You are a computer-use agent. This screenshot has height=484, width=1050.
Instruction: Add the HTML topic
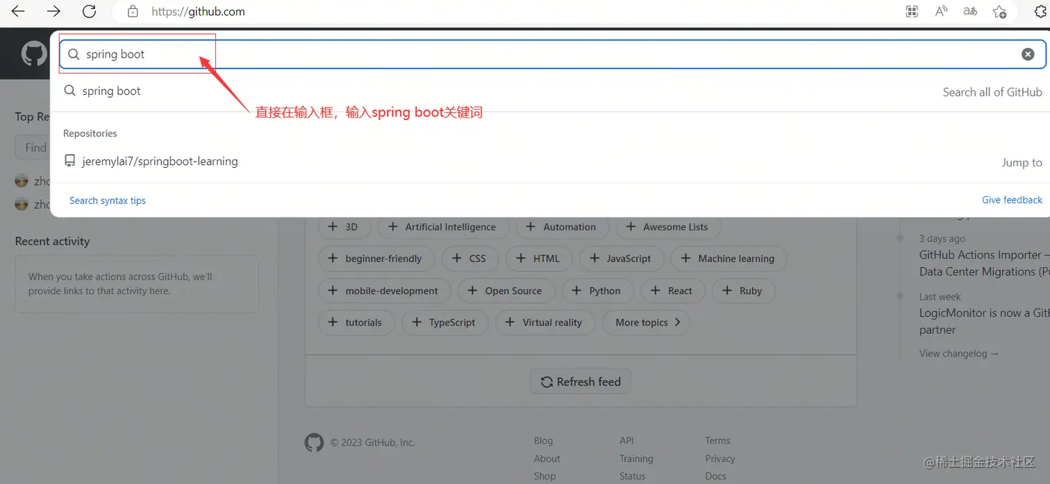539,259
